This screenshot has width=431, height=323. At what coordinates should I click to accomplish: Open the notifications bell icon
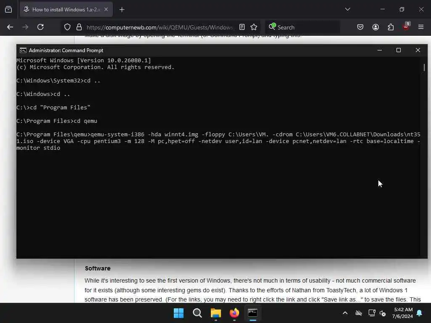point(420,313)
